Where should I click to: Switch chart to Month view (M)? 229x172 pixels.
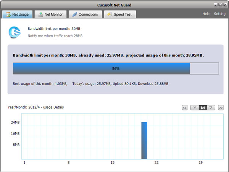[x=203, y=108]
